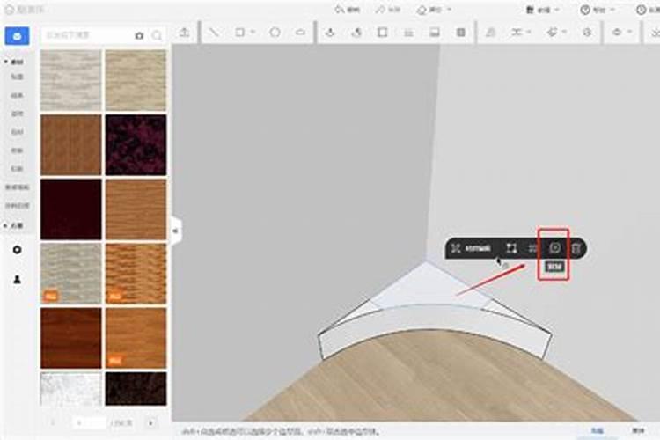Collapse the first category in sidebar tree
This screenshot has width=660, height=440.
pos(6,62)
